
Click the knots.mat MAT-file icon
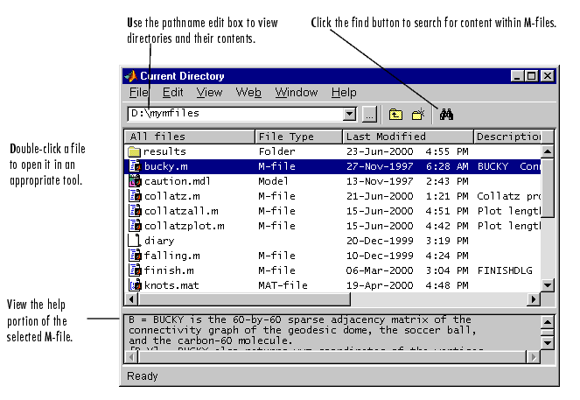click(135, 285)
